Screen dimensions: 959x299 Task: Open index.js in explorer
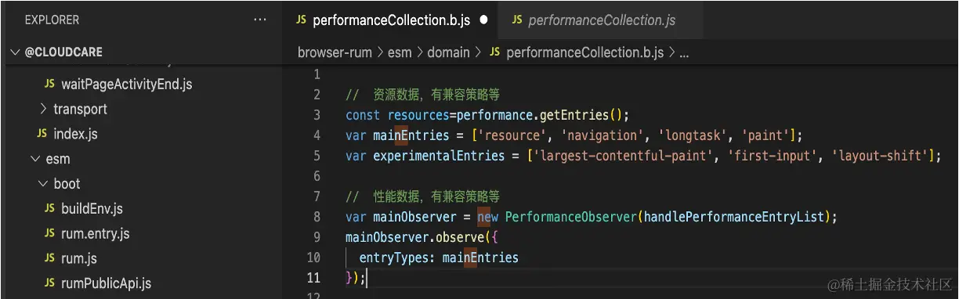tap(75, 134)
